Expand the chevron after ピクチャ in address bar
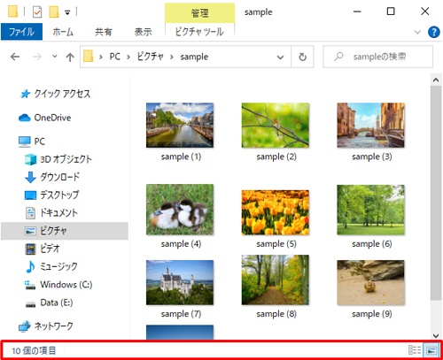The image size is (443, 360). (172, 57)
